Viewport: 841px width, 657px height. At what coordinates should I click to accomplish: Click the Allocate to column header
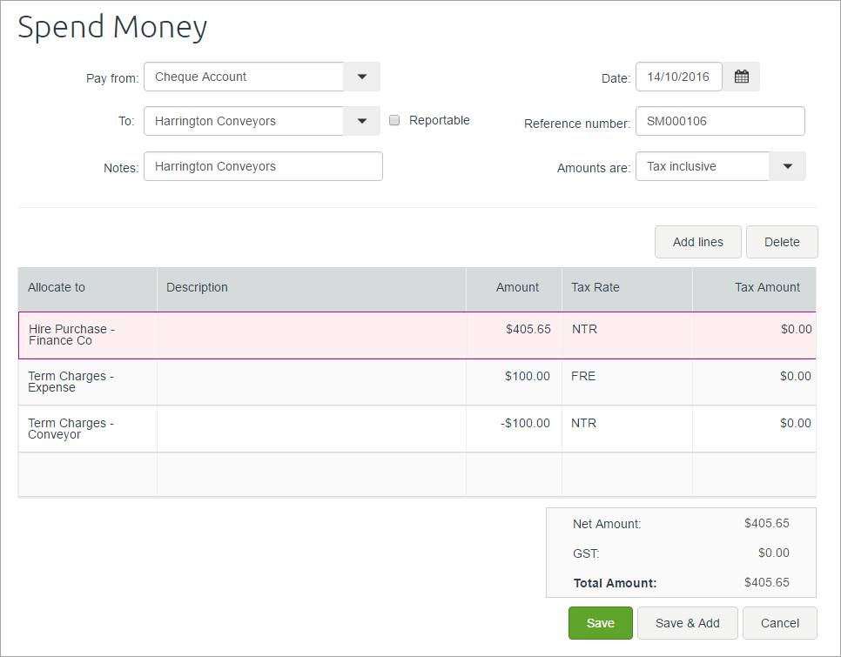click(x=87, y=288)
